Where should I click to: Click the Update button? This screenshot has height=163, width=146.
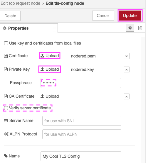click(130, 16)
